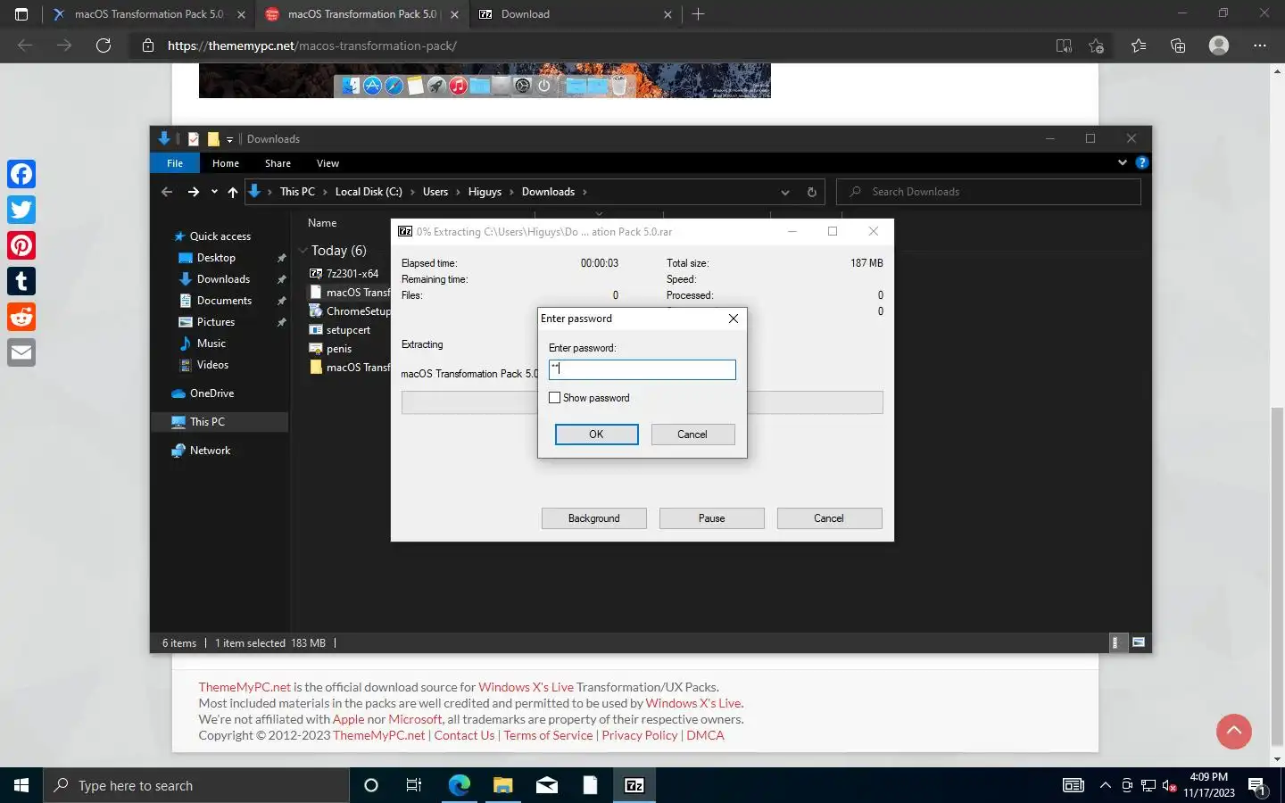The height and width of the screenshot is (803, 1285).
Task: Share page on Reddit
Action: 21,317
